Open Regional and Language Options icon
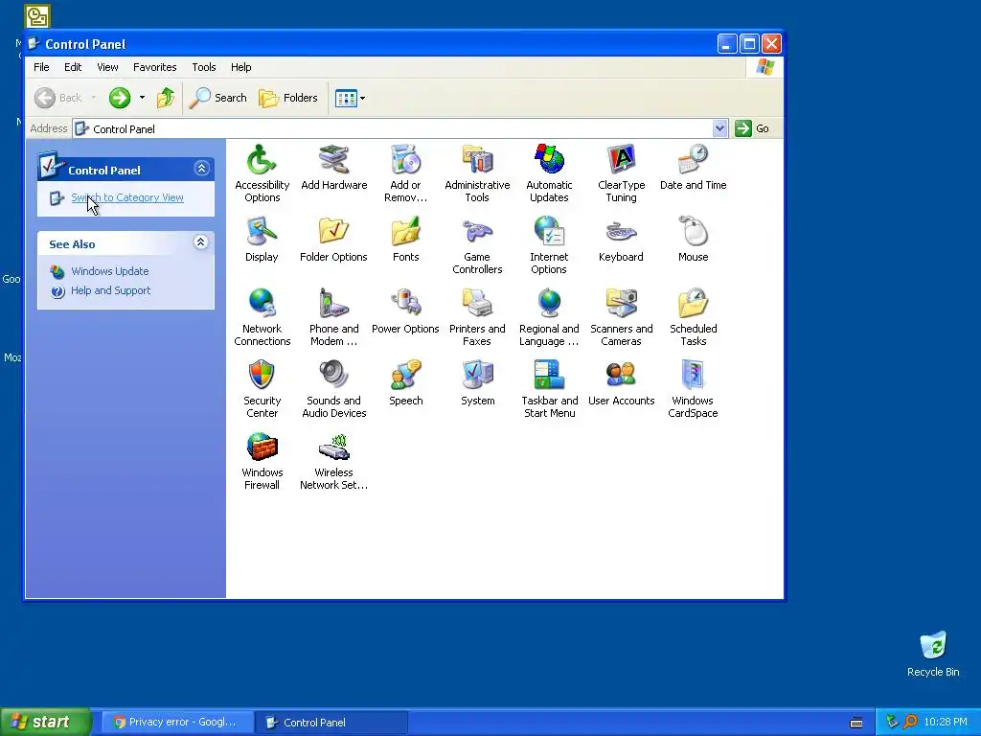This screenshot has width=981, height=736. pos(549,304)
